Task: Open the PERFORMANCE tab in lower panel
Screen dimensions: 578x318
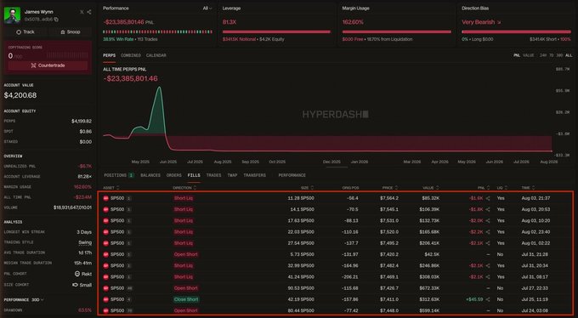Action: (292, 175)
